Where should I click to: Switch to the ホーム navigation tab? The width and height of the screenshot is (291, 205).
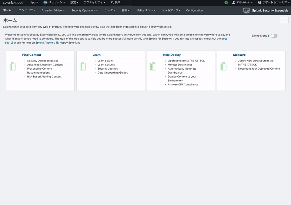7,10
